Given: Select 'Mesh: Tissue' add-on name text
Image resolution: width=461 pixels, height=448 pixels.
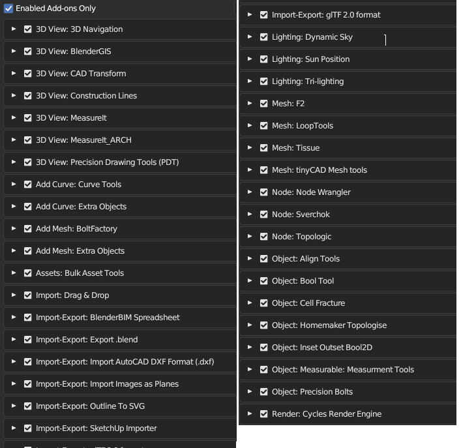Looking at the screenshot, I should [296, 148].
